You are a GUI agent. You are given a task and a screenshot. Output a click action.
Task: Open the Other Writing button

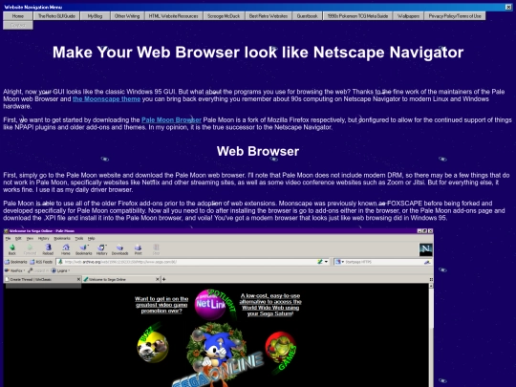[x=127, y=16]
